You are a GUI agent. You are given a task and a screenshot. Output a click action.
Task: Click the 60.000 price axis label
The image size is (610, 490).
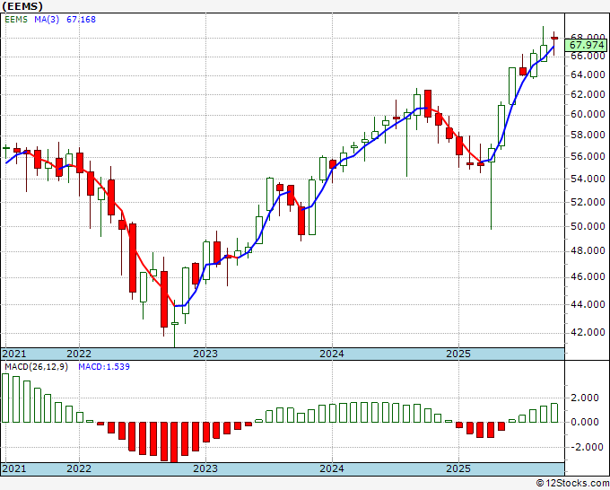(x=588, y=115)
